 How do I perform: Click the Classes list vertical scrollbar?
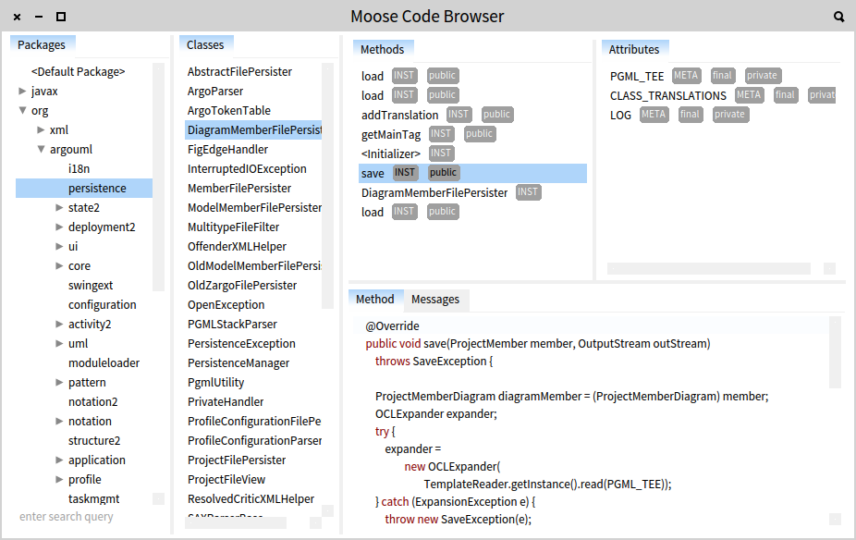point(327,185)
